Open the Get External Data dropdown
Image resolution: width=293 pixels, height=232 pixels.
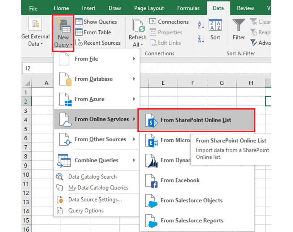pos(35,32)
